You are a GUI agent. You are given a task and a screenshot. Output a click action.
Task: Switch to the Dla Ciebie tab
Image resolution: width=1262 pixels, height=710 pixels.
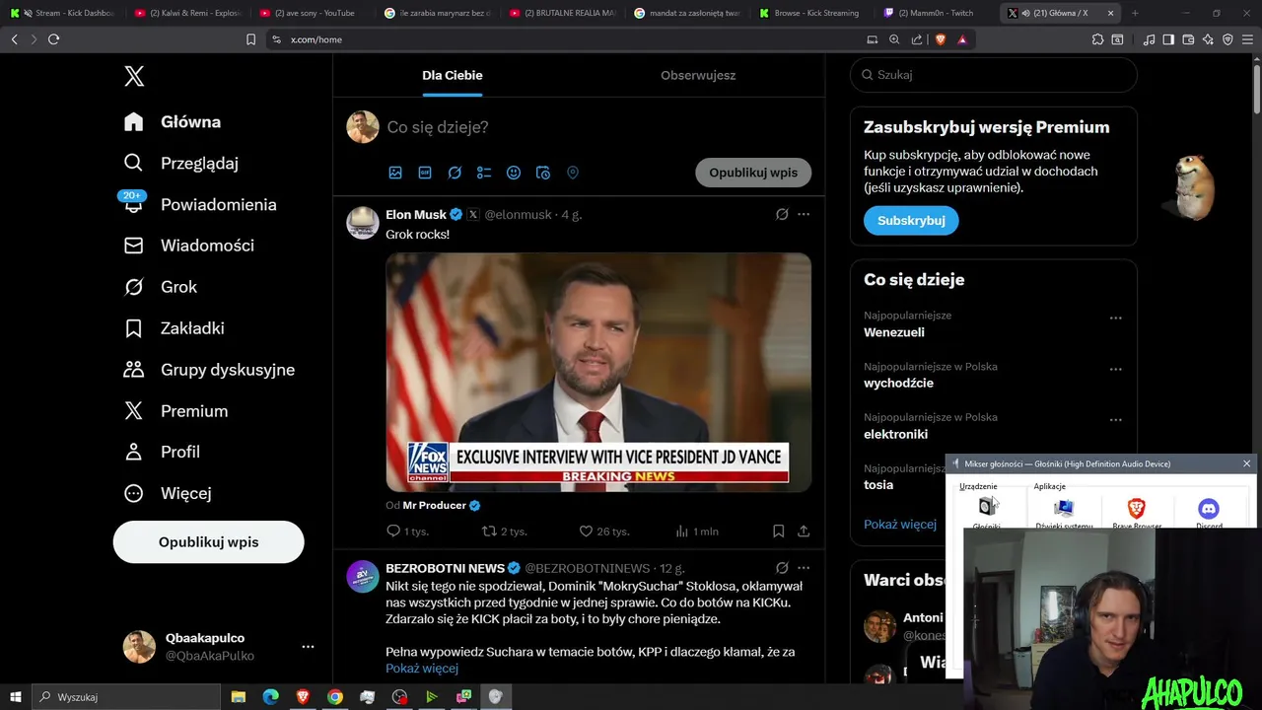tap(453, 75)
